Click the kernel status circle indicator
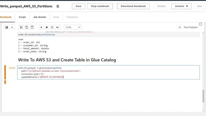206x116 pixels. point(201,24)
